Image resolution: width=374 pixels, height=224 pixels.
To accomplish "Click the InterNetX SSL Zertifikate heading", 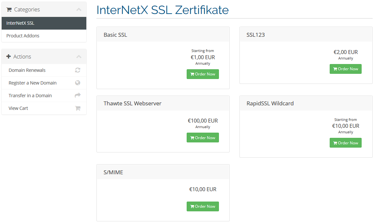I will coord(163,10).
